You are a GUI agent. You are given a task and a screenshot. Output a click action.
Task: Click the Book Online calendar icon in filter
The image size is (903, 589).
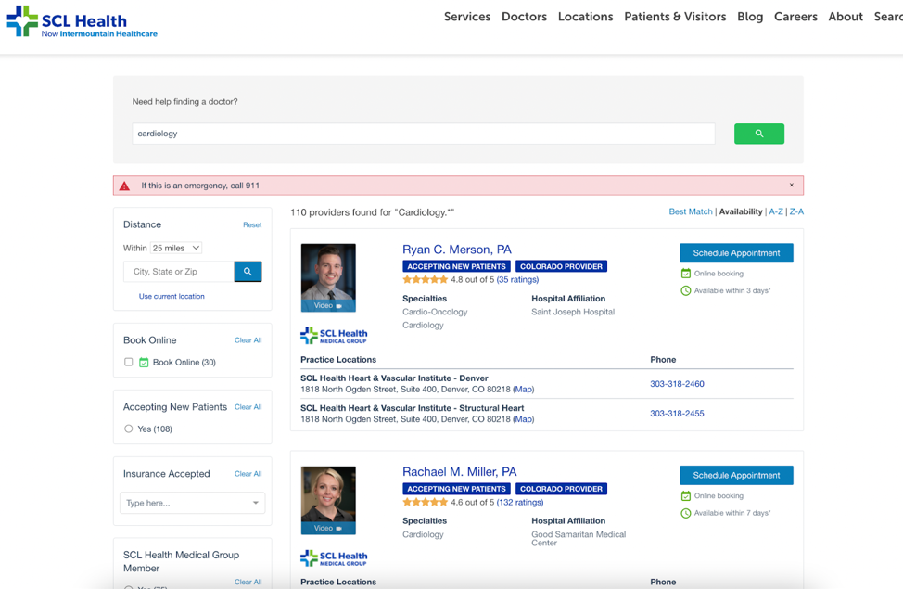click(144, 362)
